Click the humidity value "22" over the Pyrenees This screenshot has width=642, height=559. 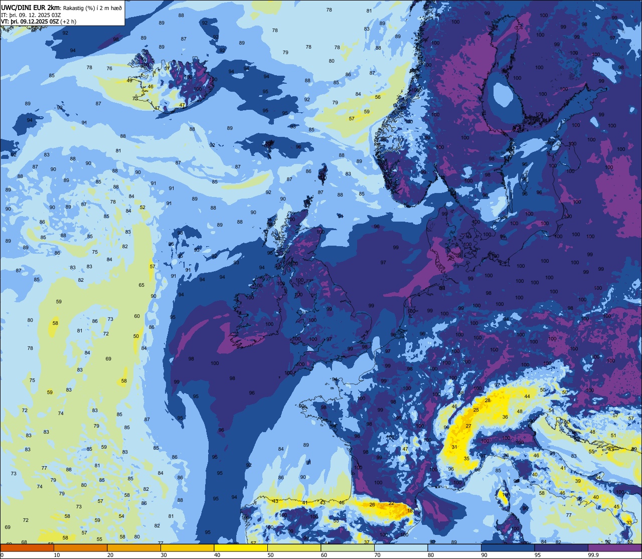391,503
